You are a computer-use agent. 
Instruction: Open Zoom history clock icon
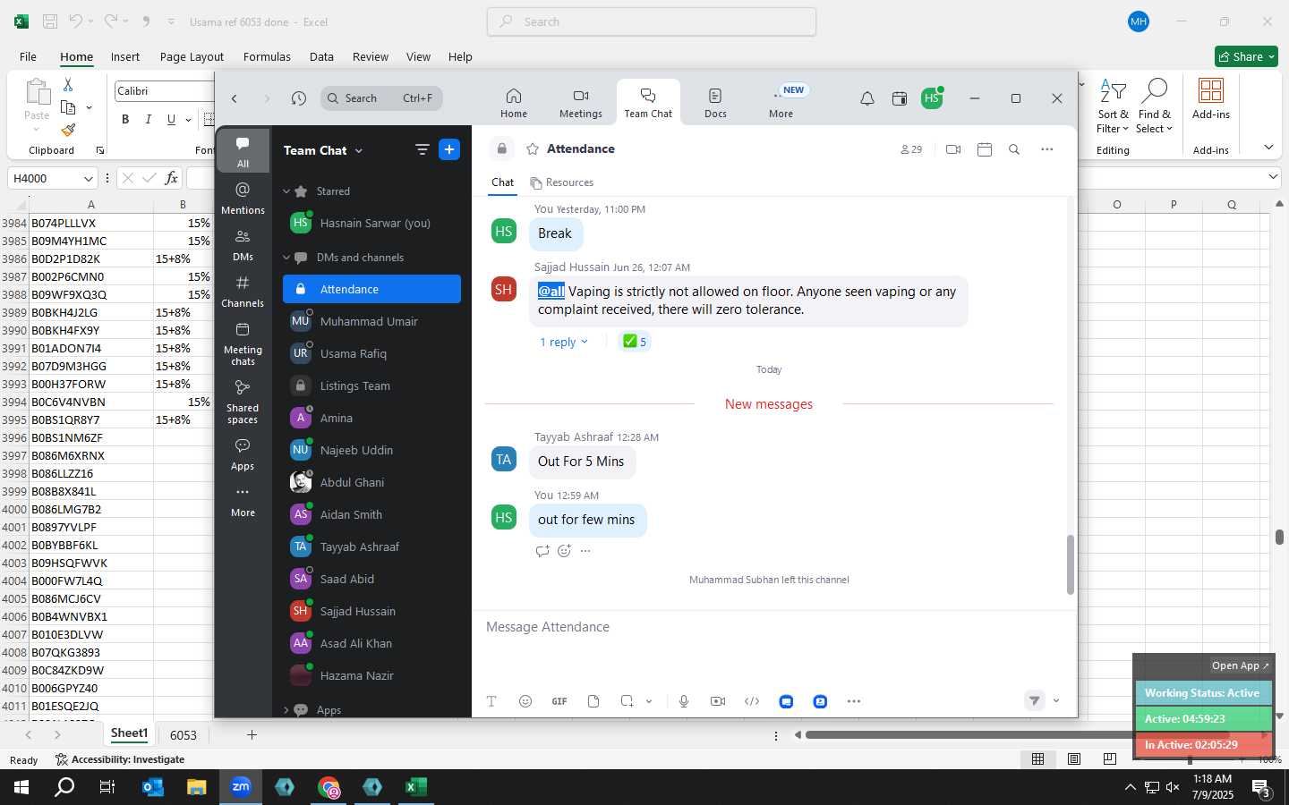299,98
